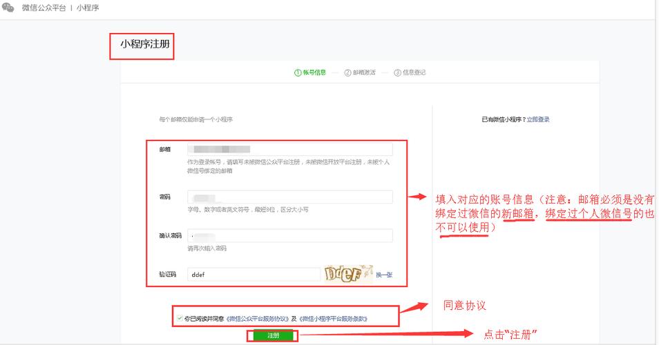Screen dimensions: 659x345
Task: Open 微信公众平台服务协议 link
Action: 258,319
